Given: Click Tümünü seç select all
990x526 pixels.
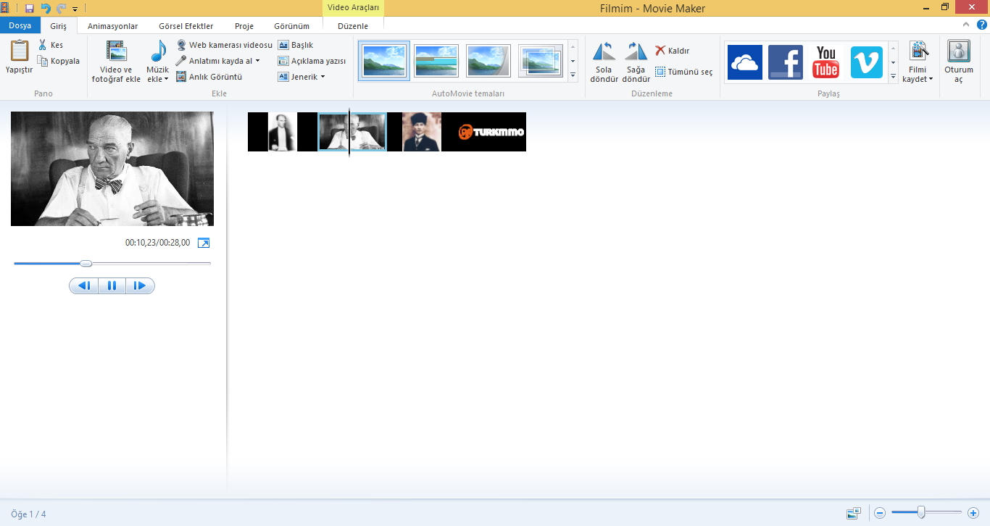Looking at the screenshot, I should [683, 72].
